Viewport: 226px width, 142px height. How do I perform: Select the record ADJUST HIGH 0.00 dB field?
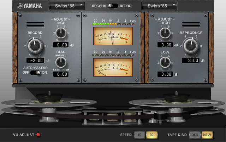click(x=61, y=45)
